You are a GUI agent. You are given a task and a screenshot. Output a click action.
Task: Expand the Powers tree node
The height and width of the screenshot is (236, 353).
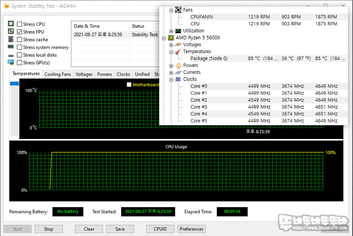(171, 66)
